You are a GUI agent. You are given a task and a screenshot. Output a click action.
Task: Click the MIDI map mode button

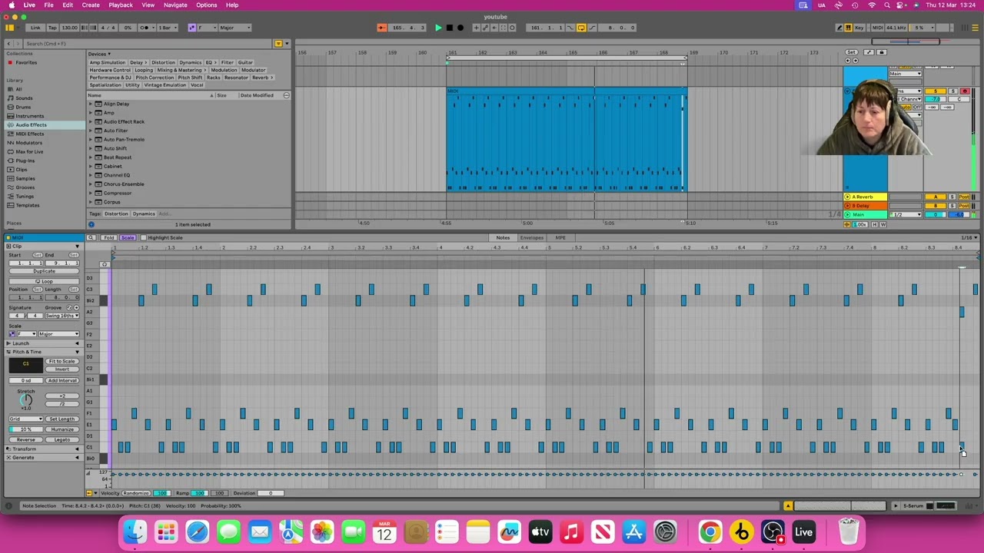(877, 28)
